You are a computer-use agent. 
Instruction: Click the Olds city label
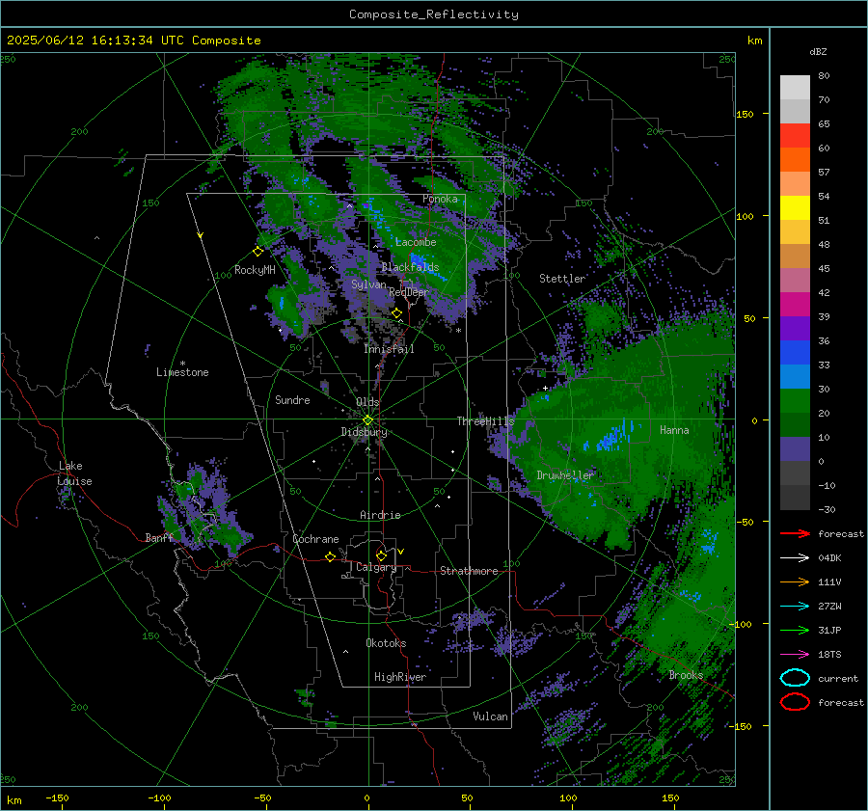pyautogui.click(x=367, y=402)
